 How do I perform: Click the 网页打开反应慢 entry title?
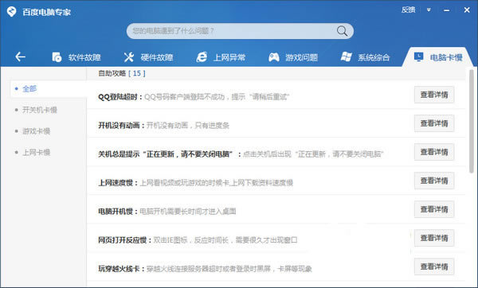point(124,240)
